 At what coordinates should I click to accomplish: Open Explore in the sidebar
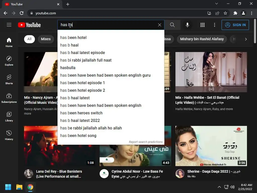[x=9, y=61]
